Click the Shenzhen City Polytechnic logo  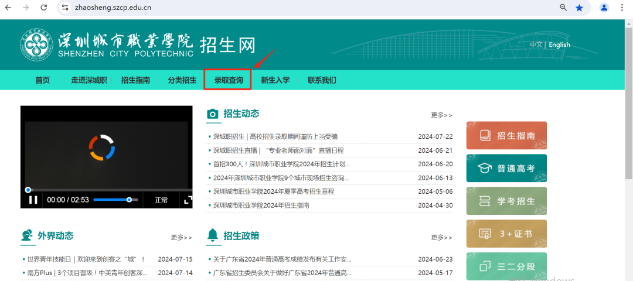coord(107,43)
